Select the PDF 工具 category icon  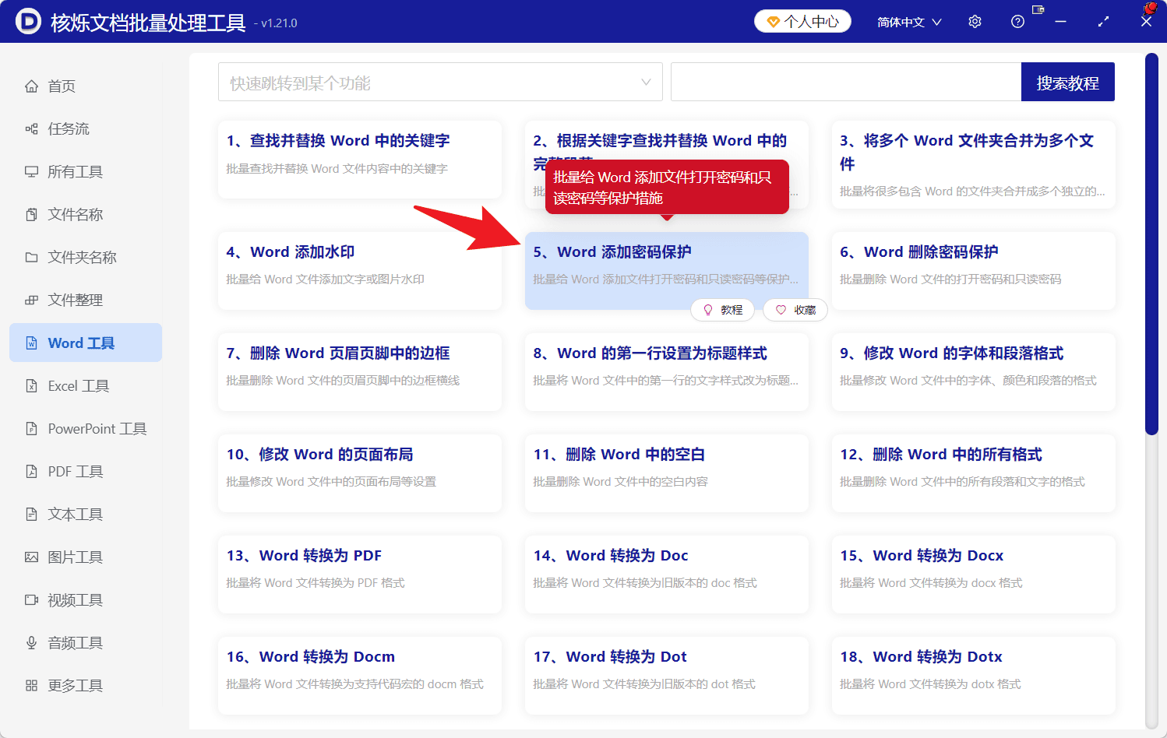click(x=31, y=471)
